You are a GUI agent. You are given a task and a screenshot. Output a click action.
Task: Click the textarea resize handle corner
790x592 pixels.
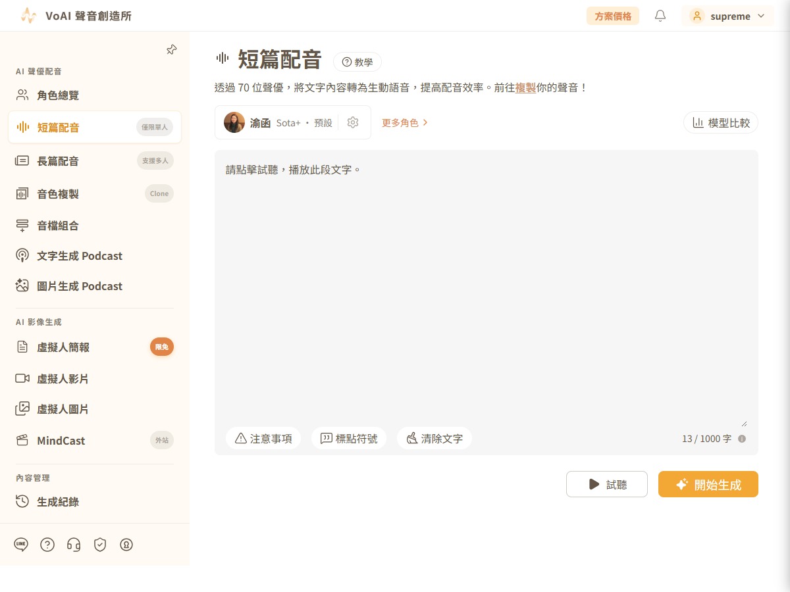[744, 423]
